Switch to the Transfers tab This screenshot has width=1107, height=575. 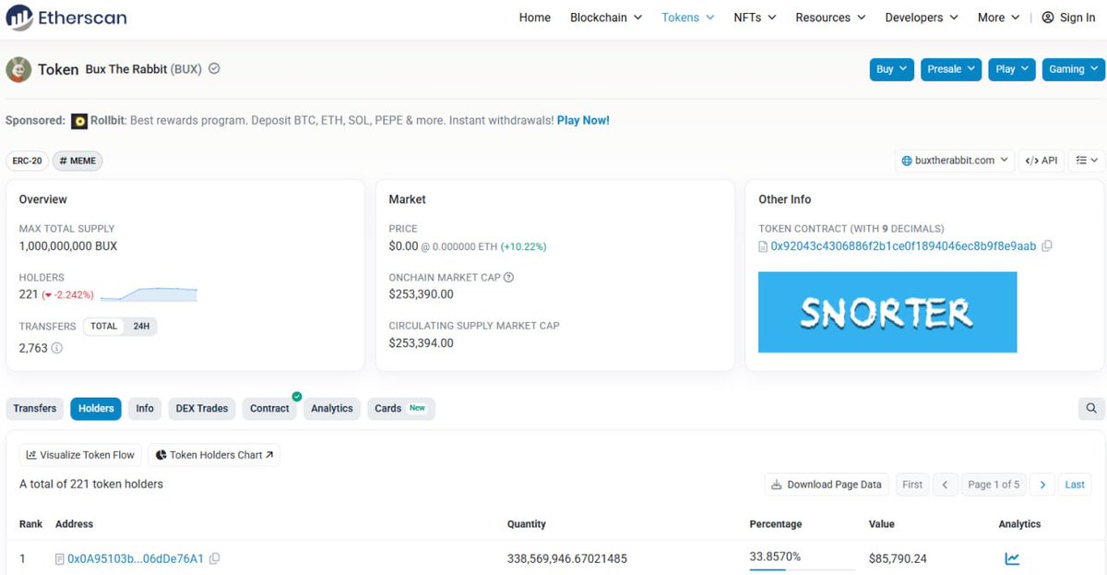pos(35,408)
